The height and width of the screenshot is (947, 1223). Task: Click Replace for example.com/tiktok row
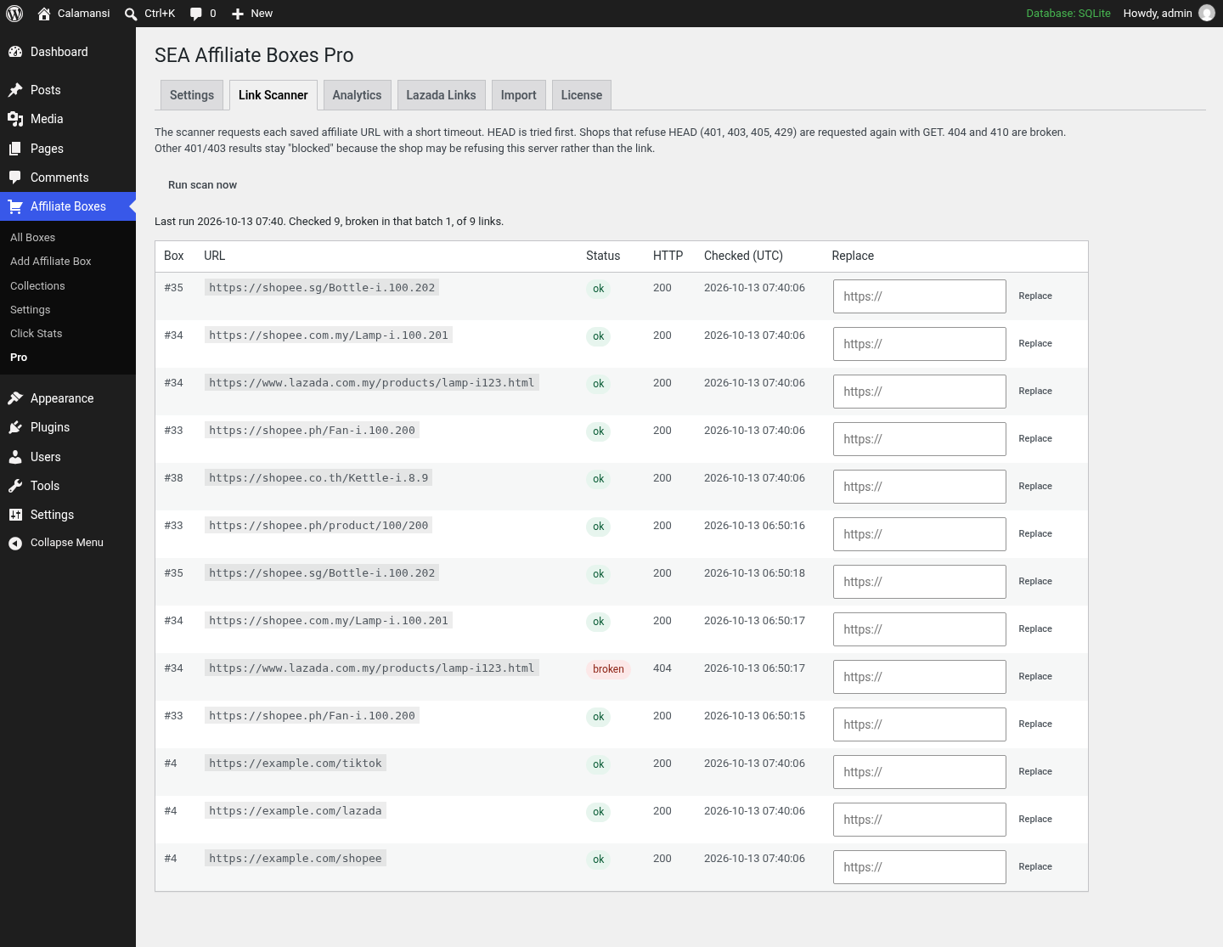pyautogui.click(x=1035, y=772)
